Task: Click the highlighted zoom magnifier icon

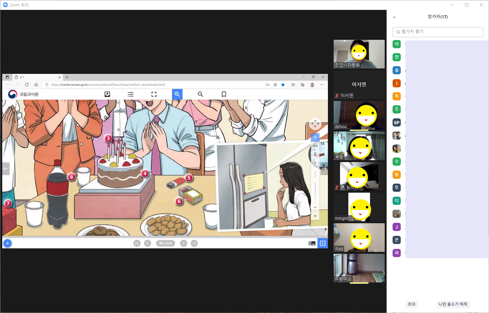Action: click(x=177, y=94)
